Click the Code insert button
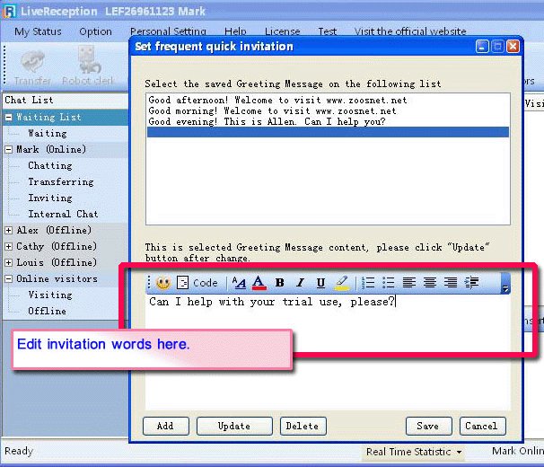Image resolution: width=544 pixels, height=467 pixels. [x=197, y=283]
